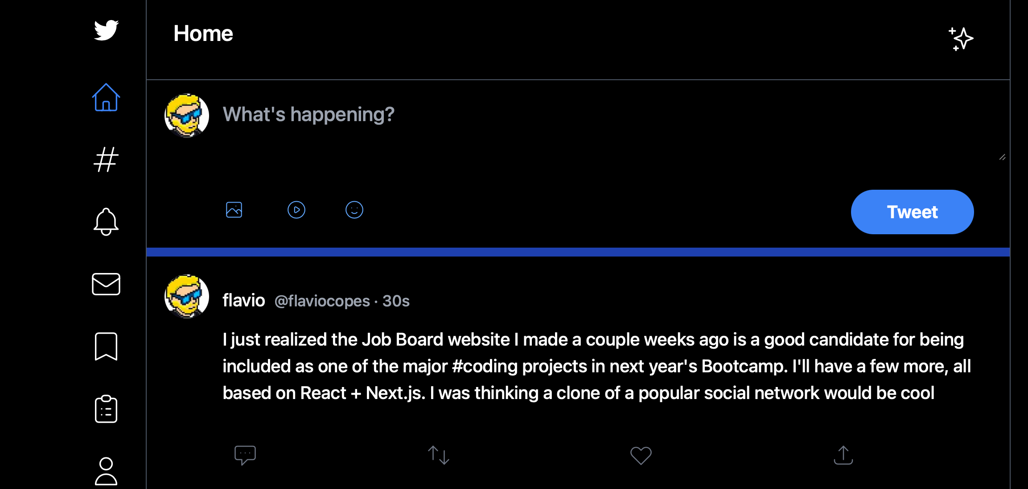The width and height of the screenshot is (1028, 489).
Task: Share flavio's tweet
Action: click(843, 455)
